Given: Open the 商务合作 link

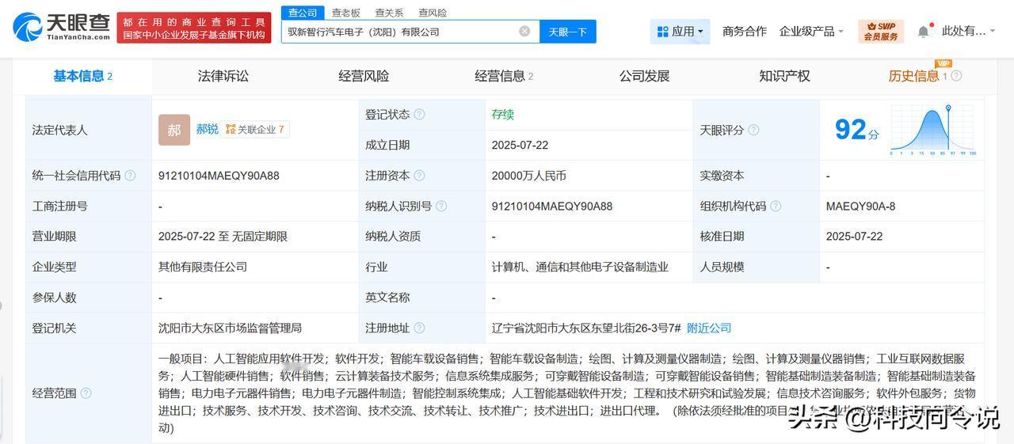Looking at the screenshot, I should point(745,32).
